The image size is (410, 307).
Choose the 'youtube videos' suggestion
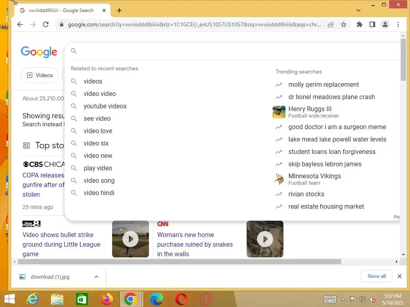(x=105, y=106)
